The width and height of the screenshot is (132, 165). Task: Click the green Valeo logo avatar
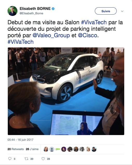click(58, 149)
